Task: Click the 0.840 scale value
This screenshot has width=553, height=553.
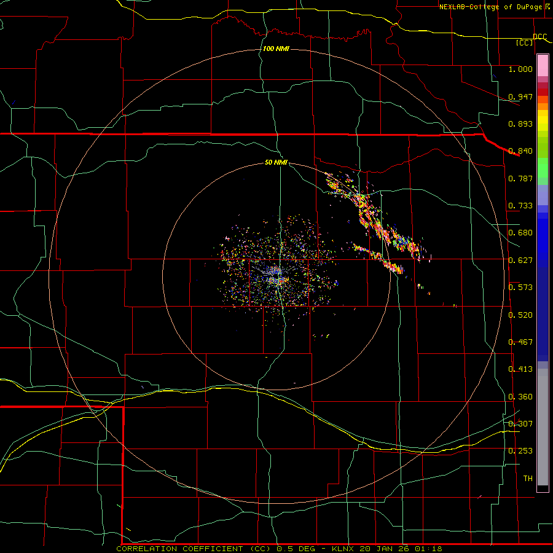Action: pos(520,151)
